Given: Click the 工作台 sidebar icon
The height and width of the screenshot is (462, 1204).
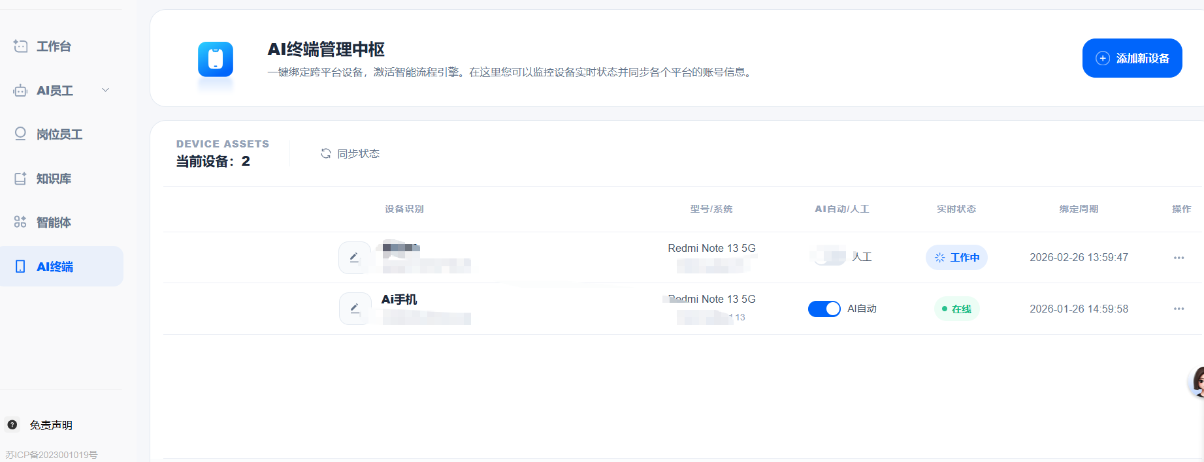Looking at the screenshot, I should [20, 46].
